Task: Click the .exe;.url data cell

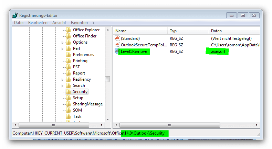Action: point(218,51)
